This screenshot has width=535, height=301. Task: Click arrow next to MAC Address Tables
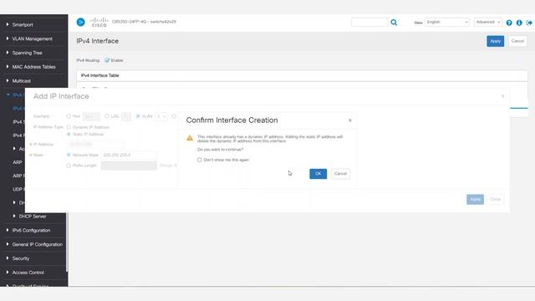click(x=8, y=67)
